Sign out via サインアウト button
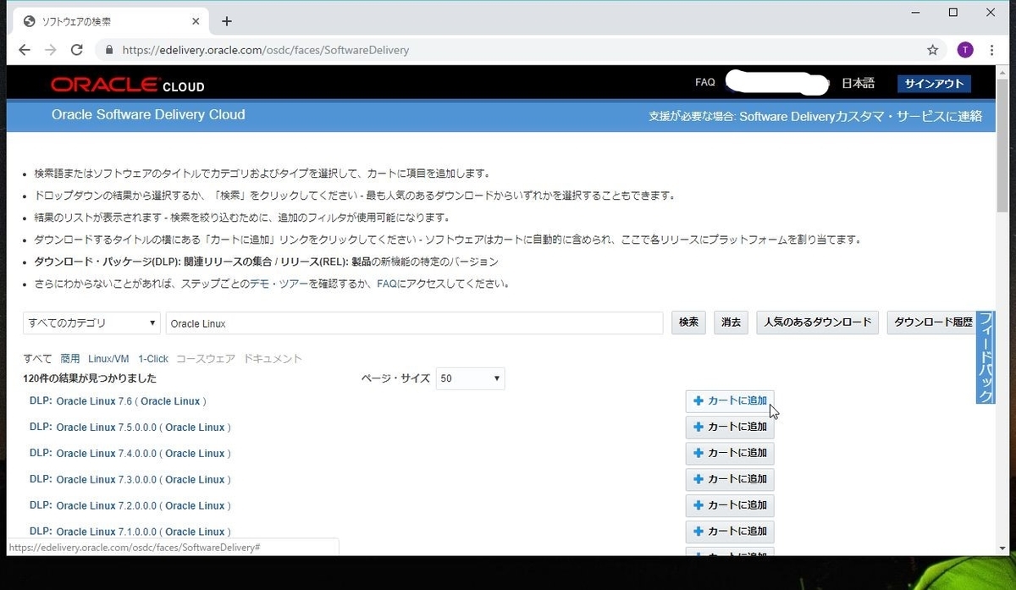The width and height of the screenshot is (1016, 590). 934,84
